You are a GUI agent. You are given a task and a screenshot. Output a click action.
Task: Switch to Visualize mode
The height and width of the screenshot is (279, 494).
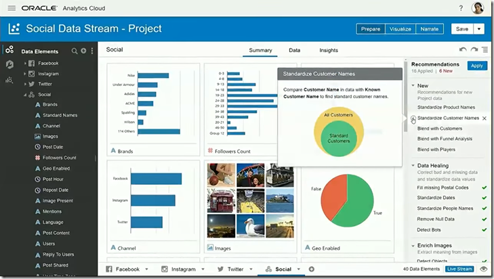tap(399, 29)
